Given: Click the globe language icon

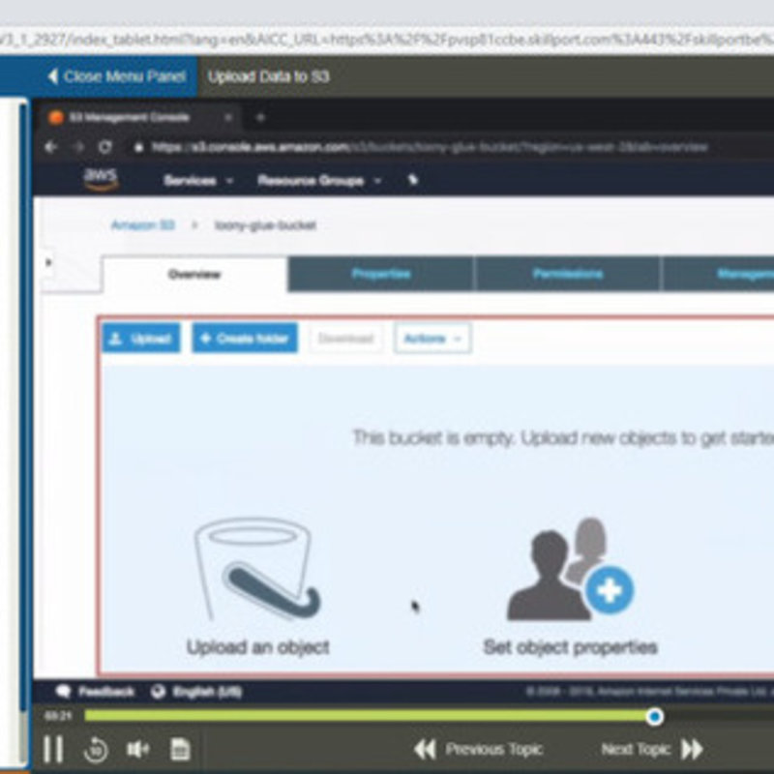Looking at the screenshot, I should click(158, 692).
